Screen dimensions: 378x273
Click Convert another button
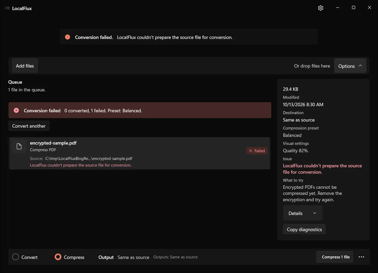(29, 126)
